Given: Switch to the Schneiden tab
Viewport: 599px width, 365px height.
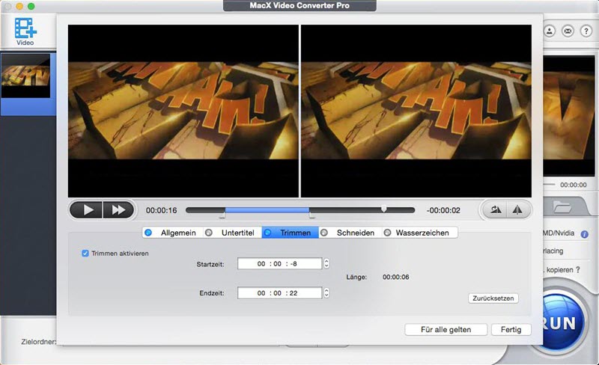Looking at the screenshot, I should tap(348, 233).
